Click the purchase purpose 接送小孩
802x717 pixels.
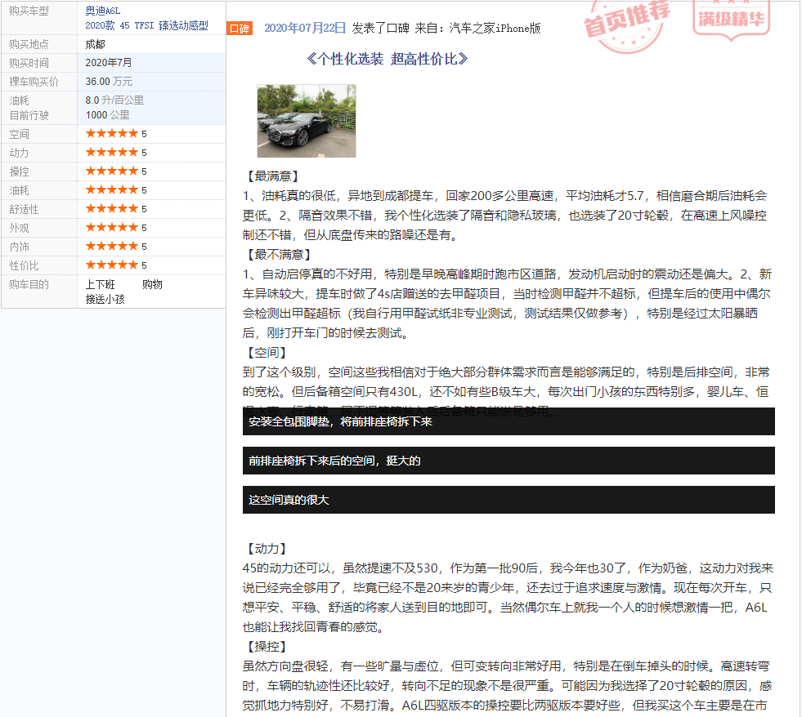pos(105,300)
